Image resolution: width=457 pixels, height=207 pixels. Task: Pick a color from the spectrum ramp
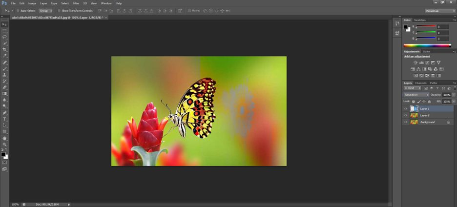click(x=427, y=45)
